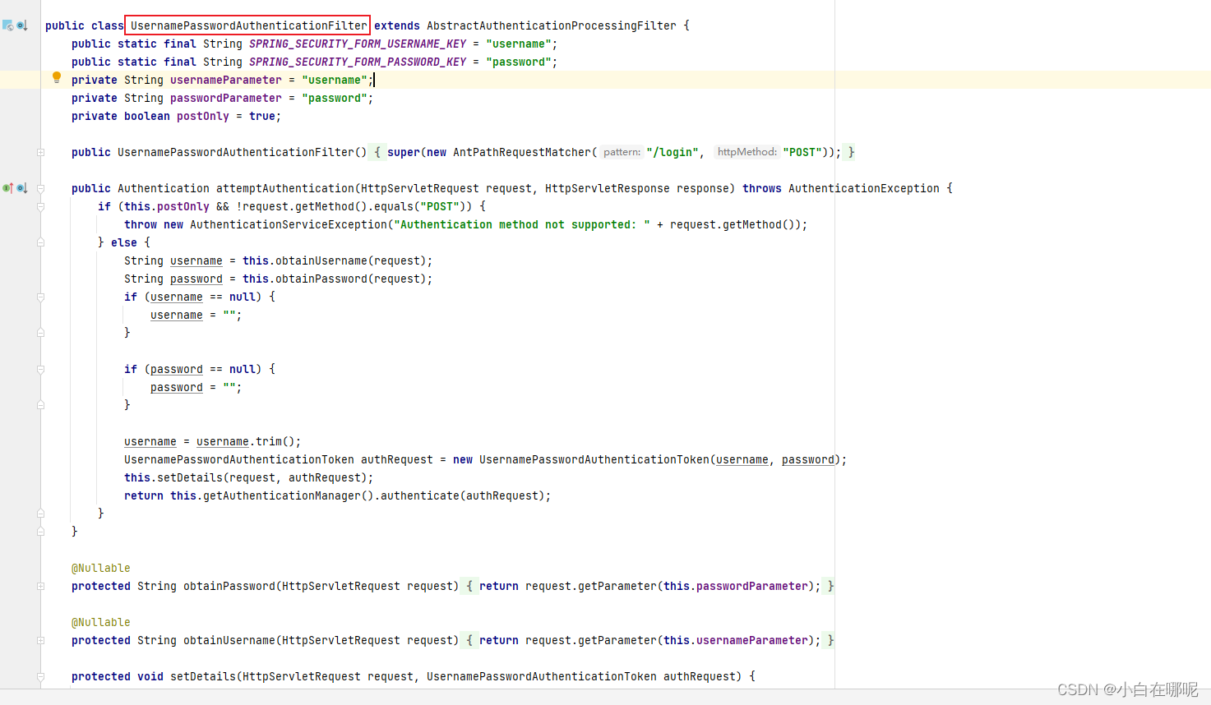
Task: Click this.obtainUsername(request) call
Action: pos(335,260)
